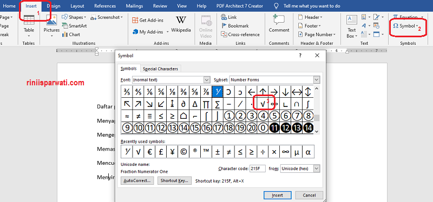Click the SmartArt button
This screenshot has height=202, width=433.
[74, 26]
